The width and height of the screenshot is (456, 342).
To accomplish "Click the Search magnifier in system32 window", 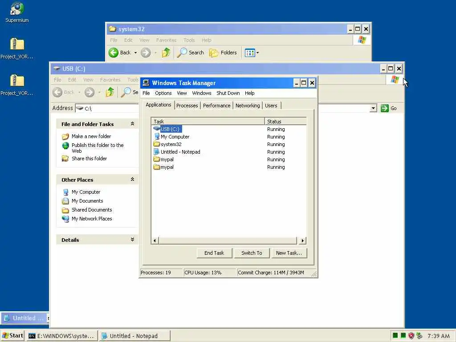I will (x=182, y=53).
